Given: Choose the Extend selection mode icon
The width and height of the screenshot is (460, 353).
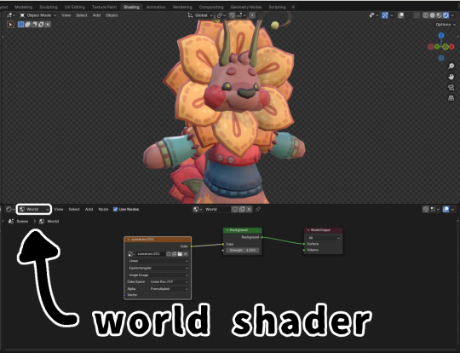Looking at the screenshot, I should [27, 25].
